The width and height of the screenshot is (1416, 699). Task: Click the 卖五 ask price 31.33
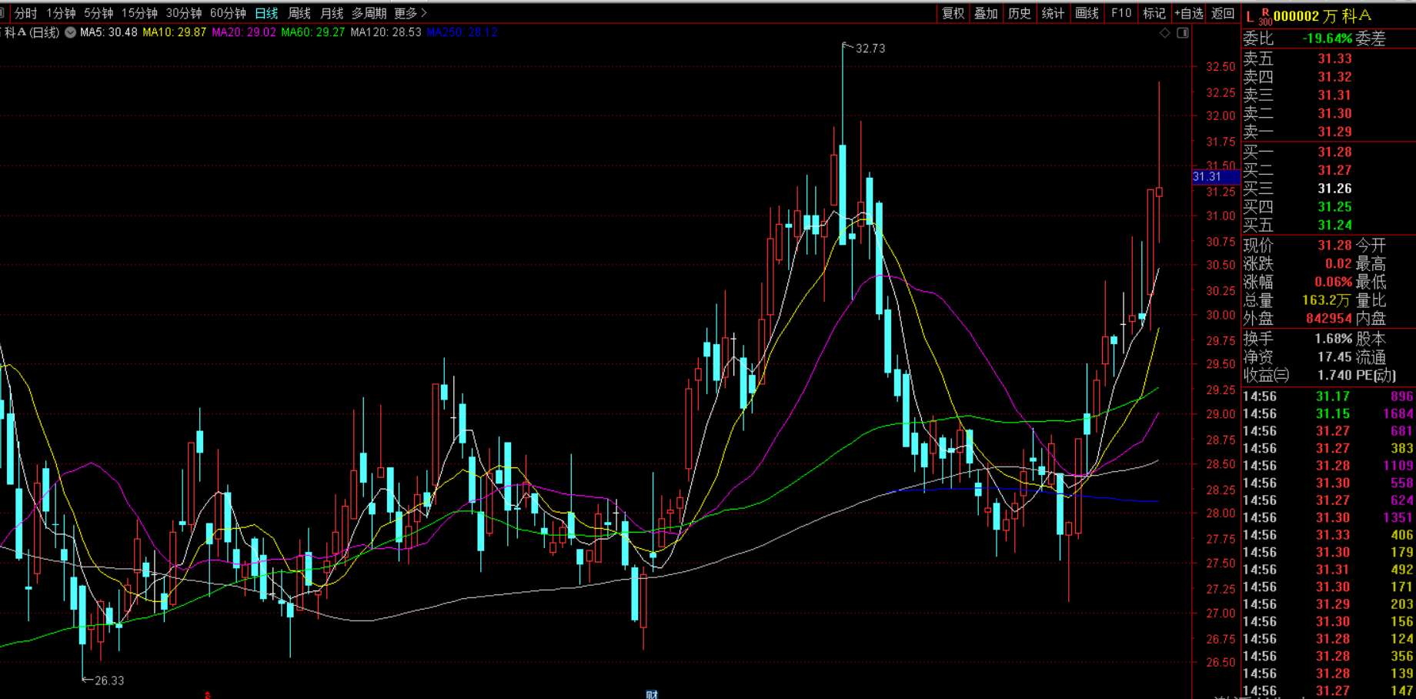pos(1334,59)
